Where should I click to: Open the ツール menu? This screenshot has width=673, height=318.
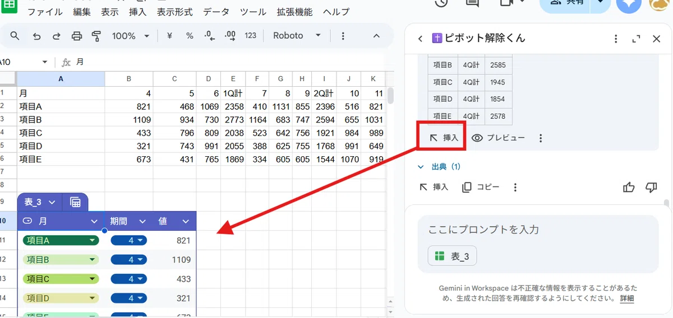253,12
